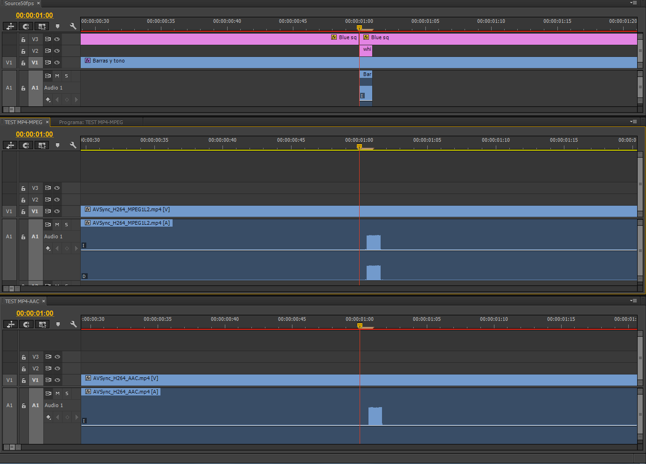The image size is (646, 464).
Task: Hide V3 track output in Source50fps timeline
Action: click(x=57, y=39)
